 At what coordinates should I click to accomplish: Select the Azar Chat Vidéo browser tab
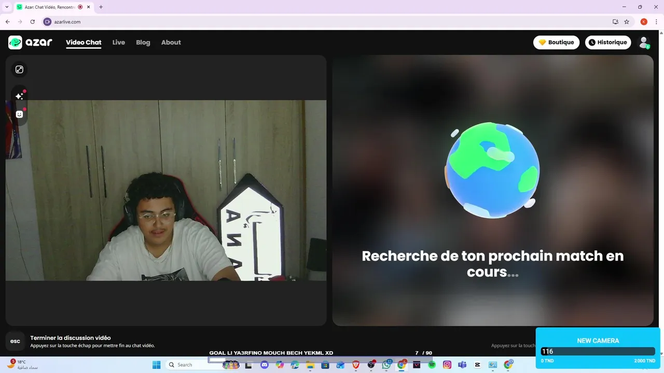(x=49, y=7)
